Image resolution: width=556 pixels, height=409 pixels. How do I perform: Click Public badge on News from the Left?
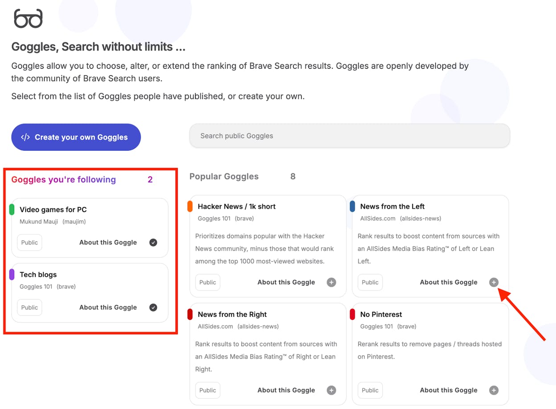pos(370,282)
